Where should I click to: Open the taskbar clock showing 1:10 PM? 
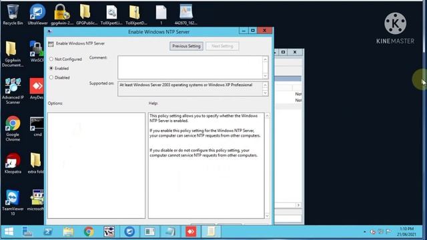(x=406, y=231)
